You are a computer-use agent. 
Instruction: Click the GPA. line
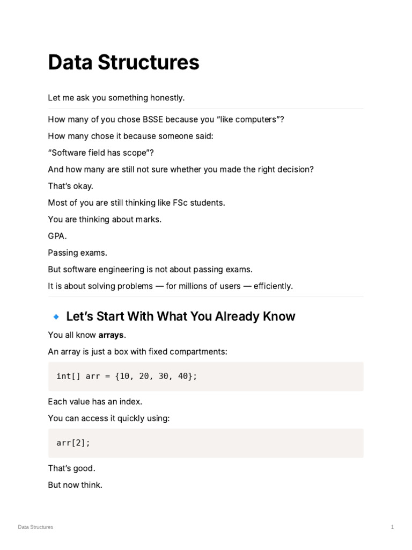click(x=57, y=236)
